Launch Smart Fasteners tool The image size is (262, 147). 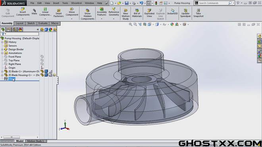[x=58, y=13]
